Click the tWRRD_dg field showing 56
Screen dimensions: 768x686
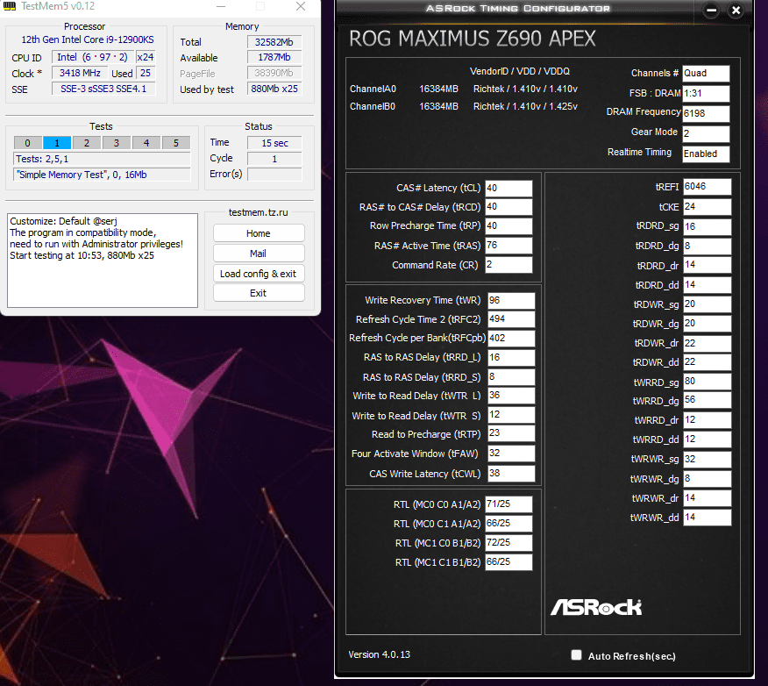708,400
